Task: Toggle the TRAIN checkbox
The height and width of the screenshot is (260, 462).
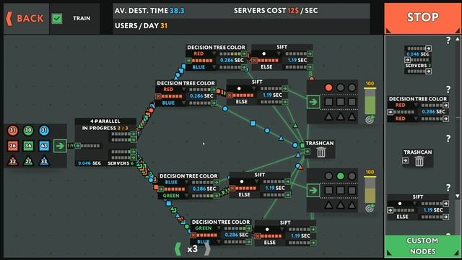Action: click(x=57, y=19)
